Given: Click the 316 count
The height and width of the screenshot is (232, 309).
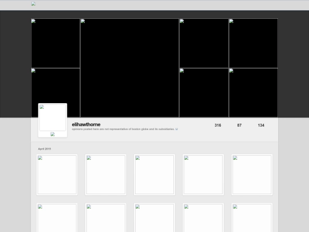Looking at the screenshot, I should point(218,125).
